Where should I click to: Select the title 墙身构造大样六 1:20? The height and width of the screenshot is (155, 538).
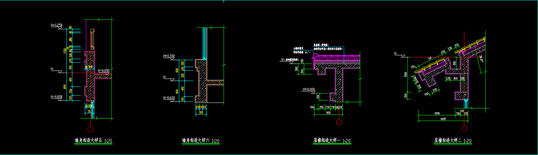201,141
